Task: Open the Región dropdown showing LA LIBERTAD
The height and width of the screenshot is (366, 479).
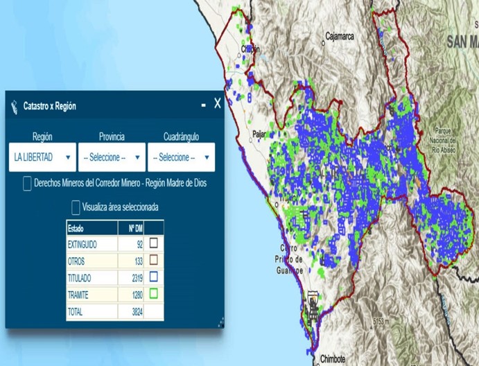Action: [x=42, y=157]
